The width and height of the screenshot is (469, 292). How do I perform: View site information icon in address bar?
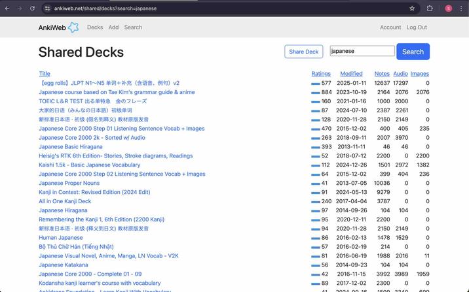[47, 8]
